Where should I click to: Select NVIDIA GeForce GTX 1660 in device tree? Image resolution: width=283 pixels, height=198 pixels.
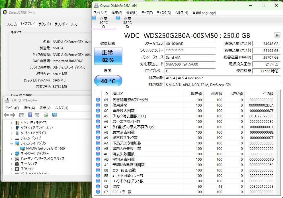45,148
